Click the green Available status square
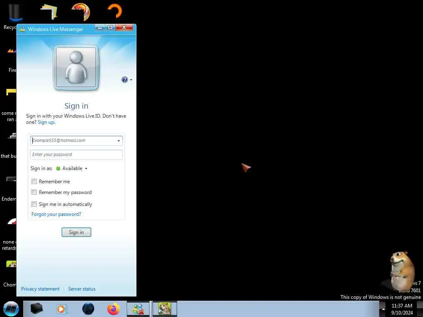Screen dimensions: 423x317 pos(58,168)
